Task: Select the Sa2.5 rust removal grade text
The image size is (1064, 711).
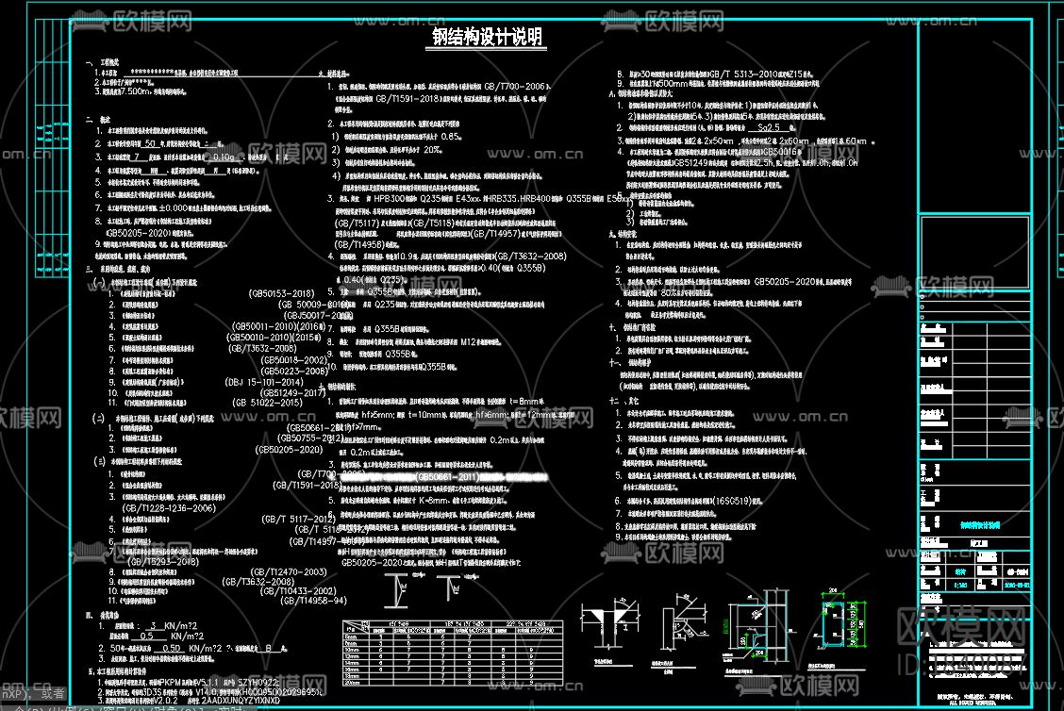Action: (769, 127)
